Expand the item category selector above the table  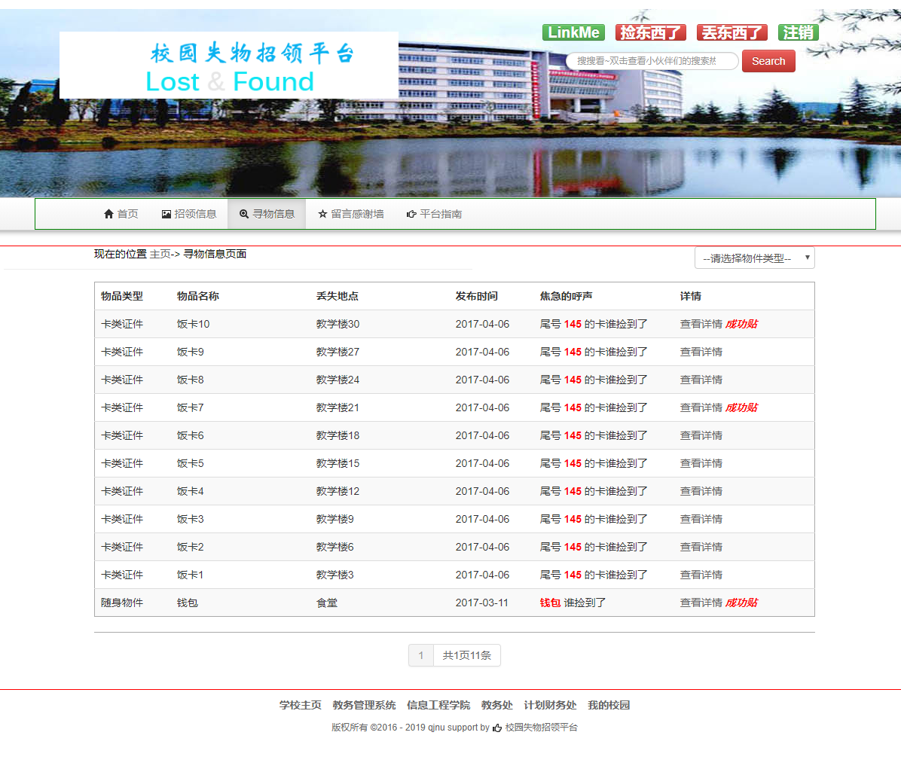[x=754, y=258]
